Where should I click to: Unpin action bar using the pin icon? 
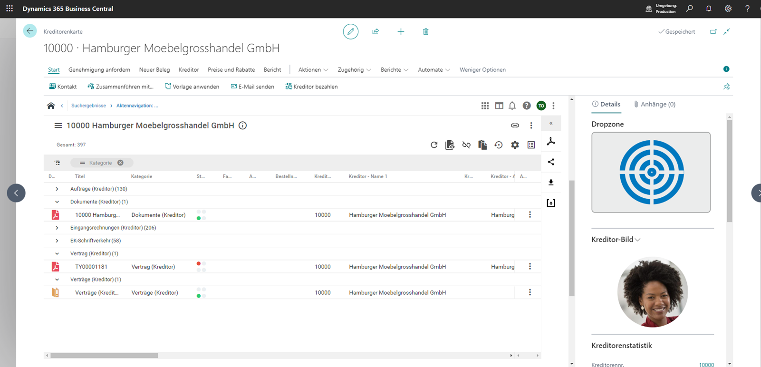pos(726,87)
